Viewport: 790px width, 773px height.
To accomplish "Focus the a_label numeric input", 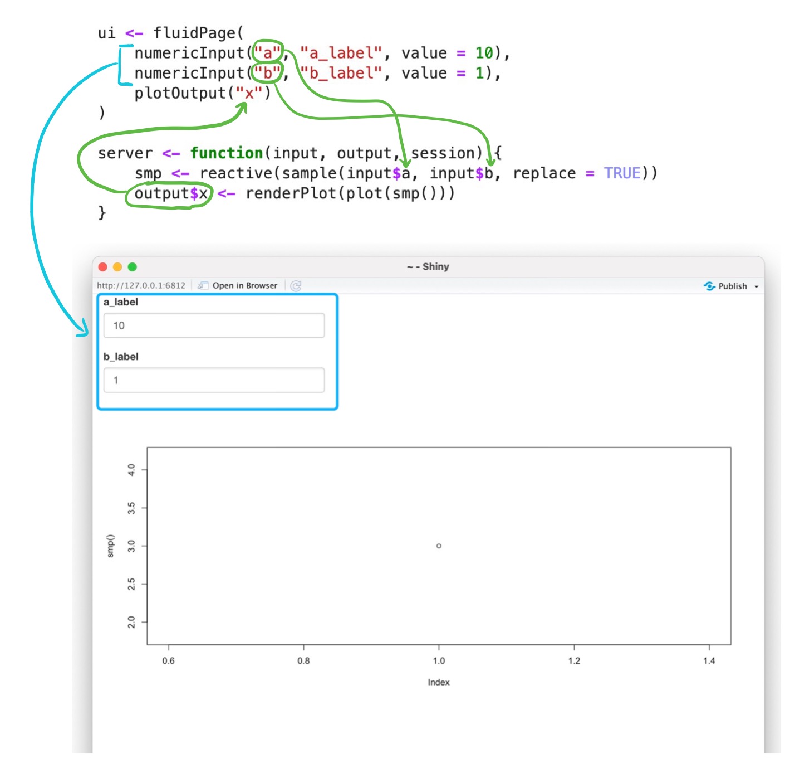I will [x=214, y=325].
